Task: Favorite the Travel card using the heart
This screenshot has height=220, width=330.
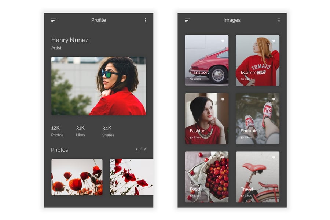Action: 274,158
